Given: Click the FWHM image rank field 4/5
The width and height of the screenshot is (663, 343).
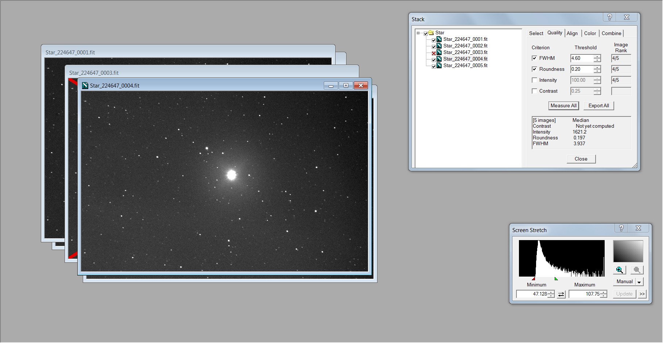Looking at the screenshot, I should coord(621,58).
